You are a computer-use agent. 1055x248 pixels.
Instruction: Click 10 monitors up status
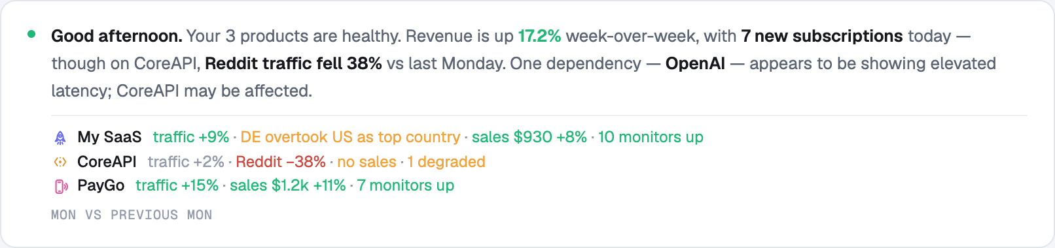651,137
